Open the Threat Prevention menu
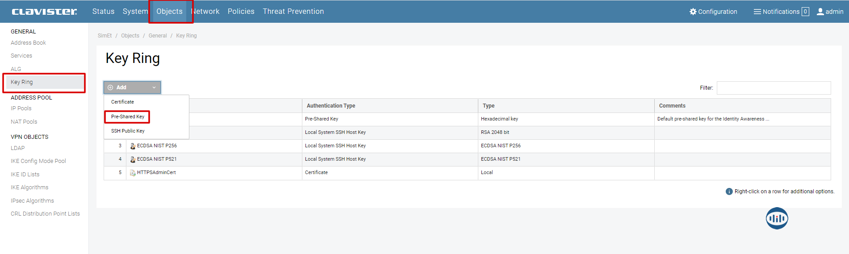Screen dimensions: 849x254 coord(293,12)
